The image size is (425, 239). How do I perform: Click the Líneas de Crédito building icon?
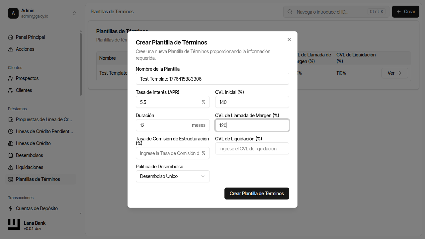click(x=11, y=143)
